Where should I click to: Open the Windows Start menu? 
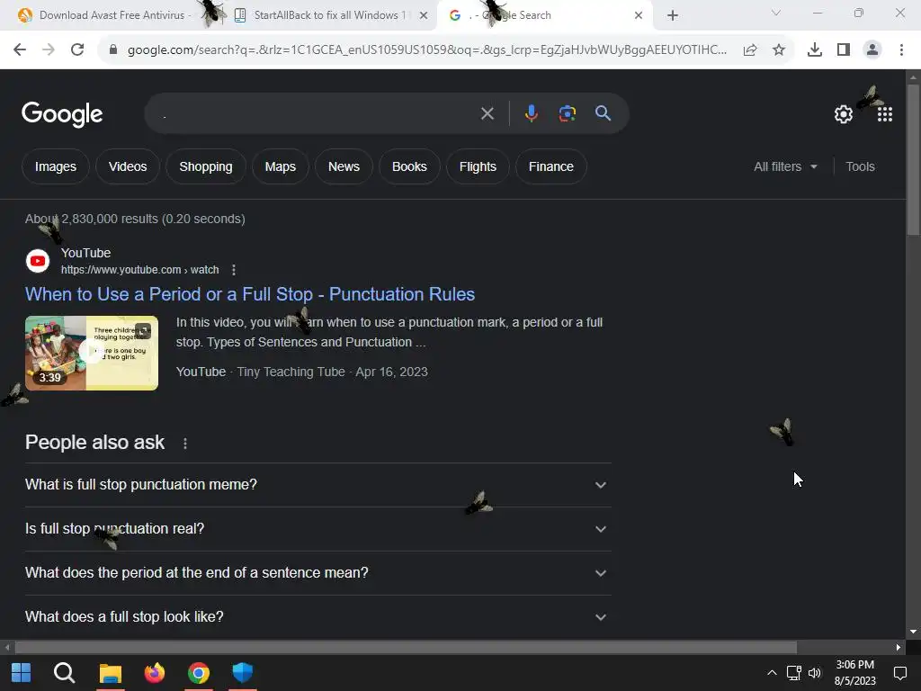[x=22, y=673]
